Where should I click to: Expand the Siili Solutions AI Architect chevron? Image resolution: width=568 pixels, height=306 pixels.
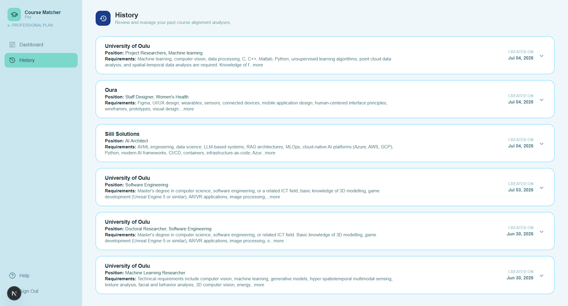[x=541, y=144]
